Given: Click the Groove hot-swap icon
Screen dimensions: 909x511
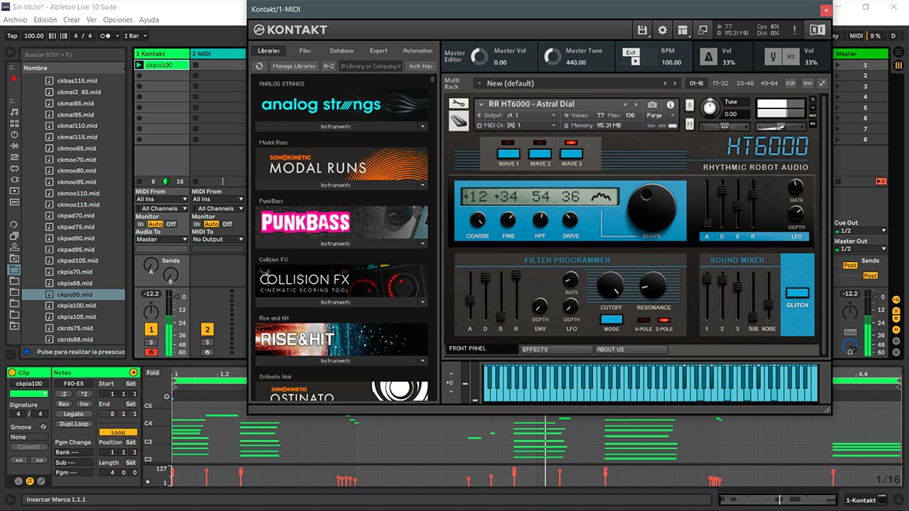Looking at the screenshot, I should click(x=43, y=427).
